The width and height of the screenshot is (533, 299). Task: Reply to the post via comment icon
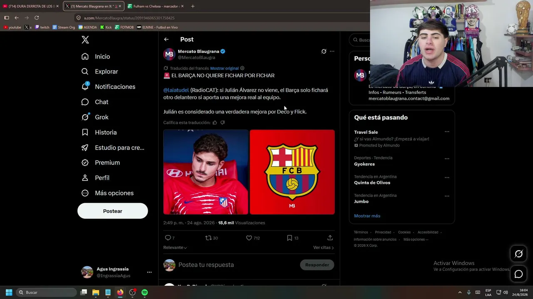(168, 238)
